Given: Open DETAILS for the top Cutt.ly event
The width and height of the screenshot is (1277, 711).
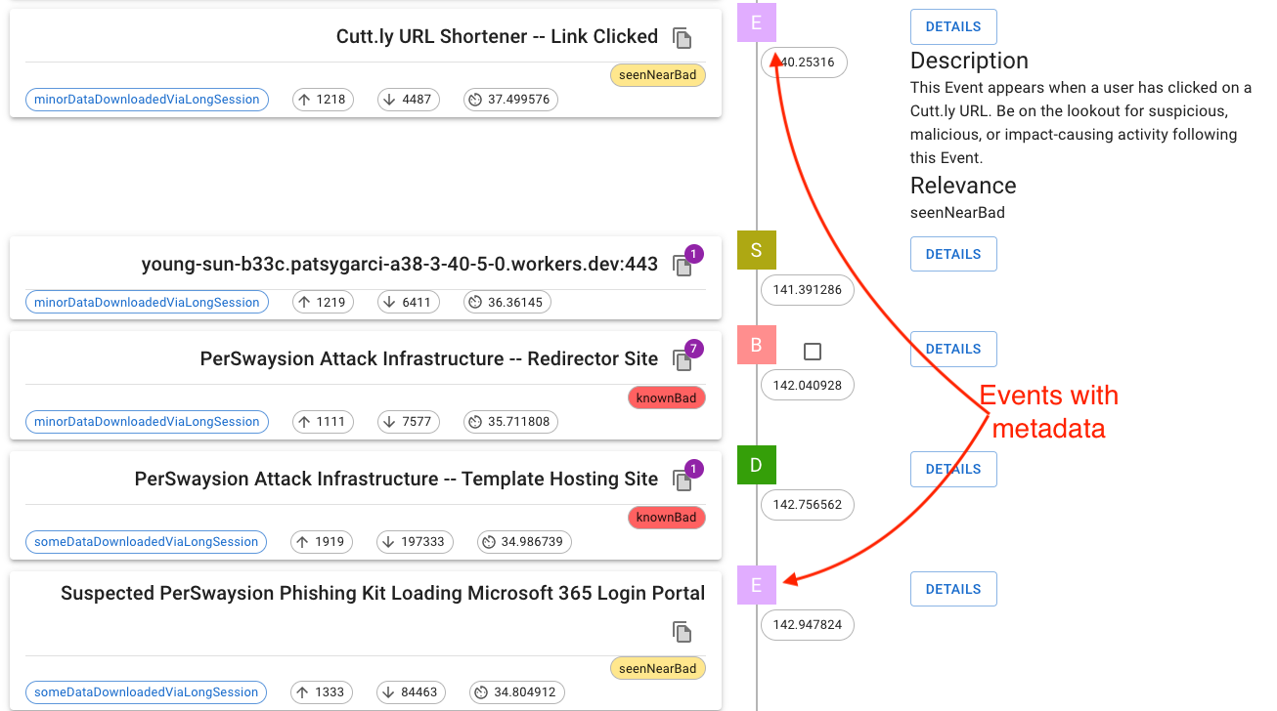Looking at the screenshot, I should pos(952,26).
